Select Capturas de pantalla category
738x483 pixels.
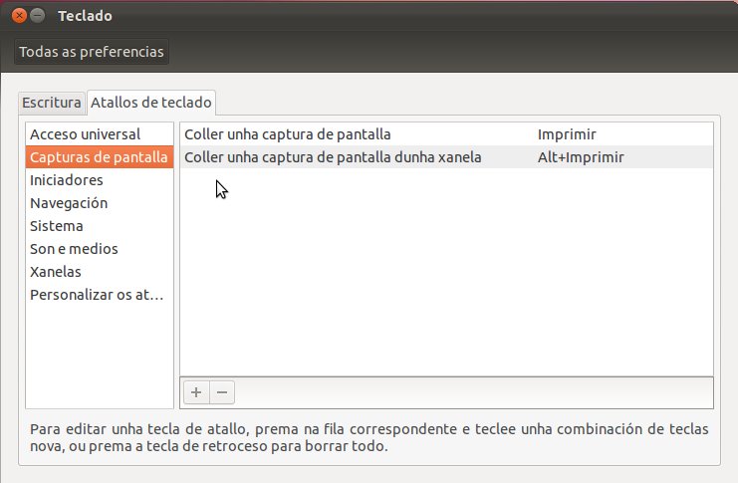point(100,157)
